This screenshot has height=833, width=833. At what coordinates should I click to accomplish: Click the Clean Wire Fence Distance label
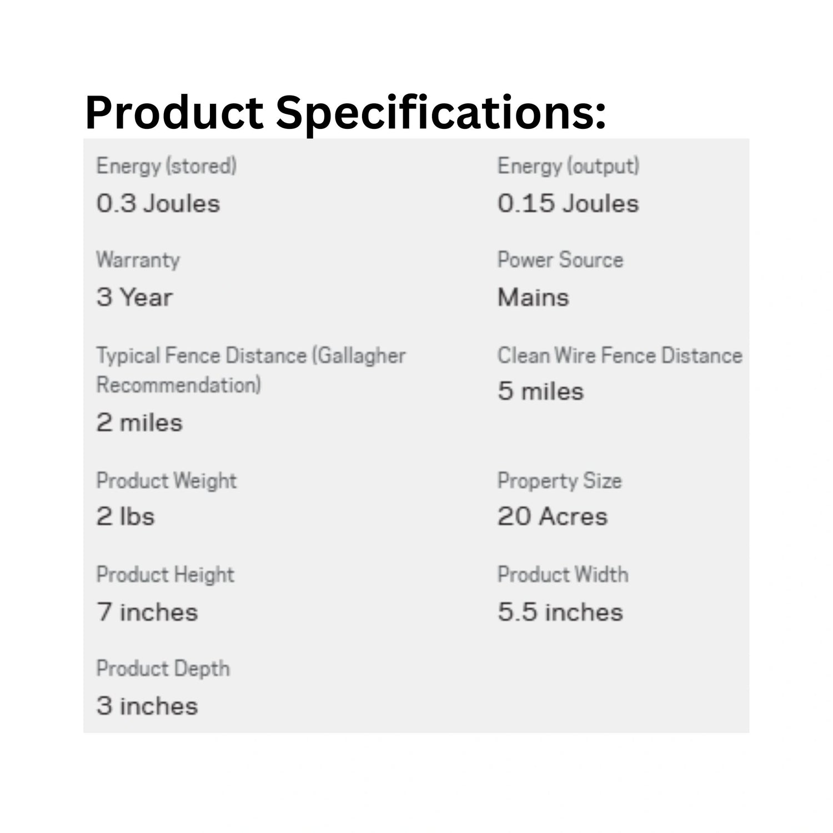[x=620, y=355]
